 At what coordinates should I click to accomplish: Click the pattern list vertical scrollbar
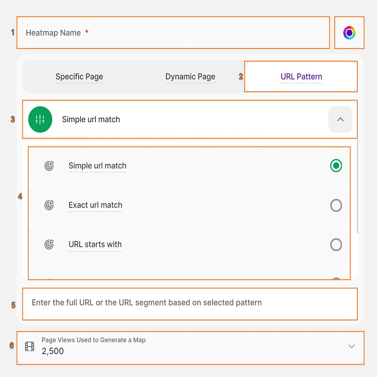coord(358,187)
